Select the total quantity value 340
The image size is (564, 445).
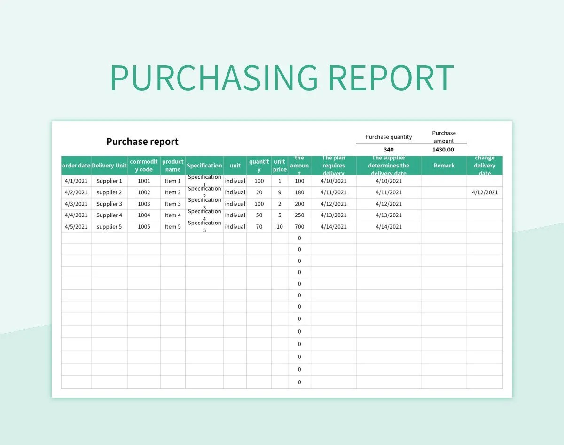tap(389, 150)
